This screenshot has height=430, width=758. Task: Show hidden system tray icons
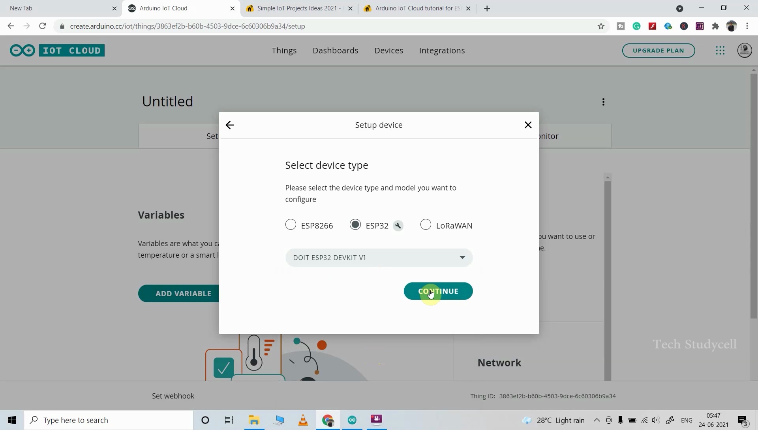click(x=597, y=420)
